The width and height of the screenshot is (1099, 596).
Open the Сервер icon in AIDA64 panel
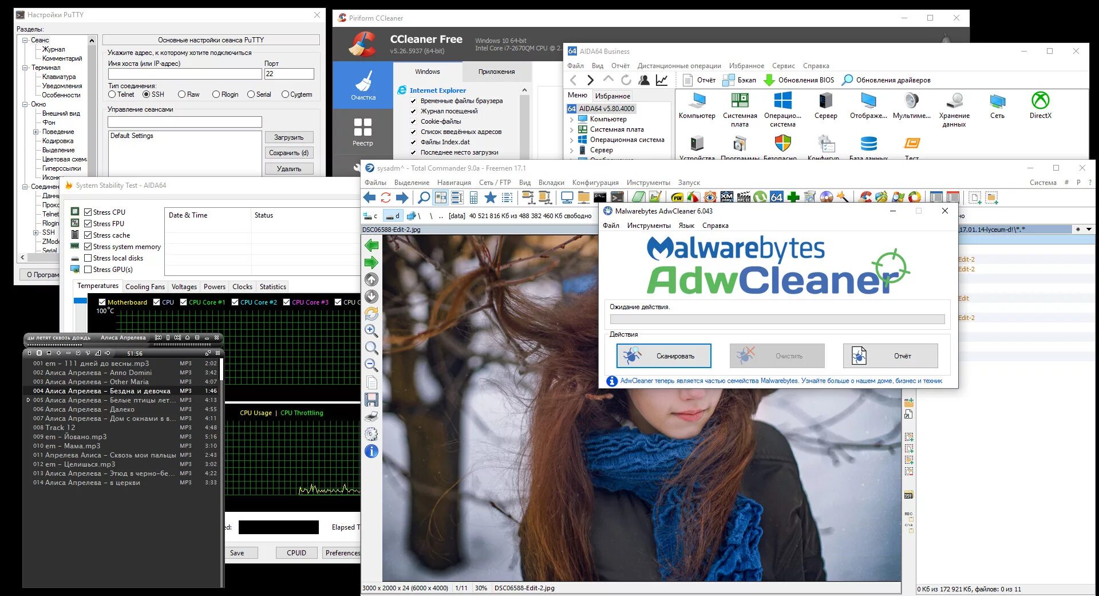click(x=825, y=105)
